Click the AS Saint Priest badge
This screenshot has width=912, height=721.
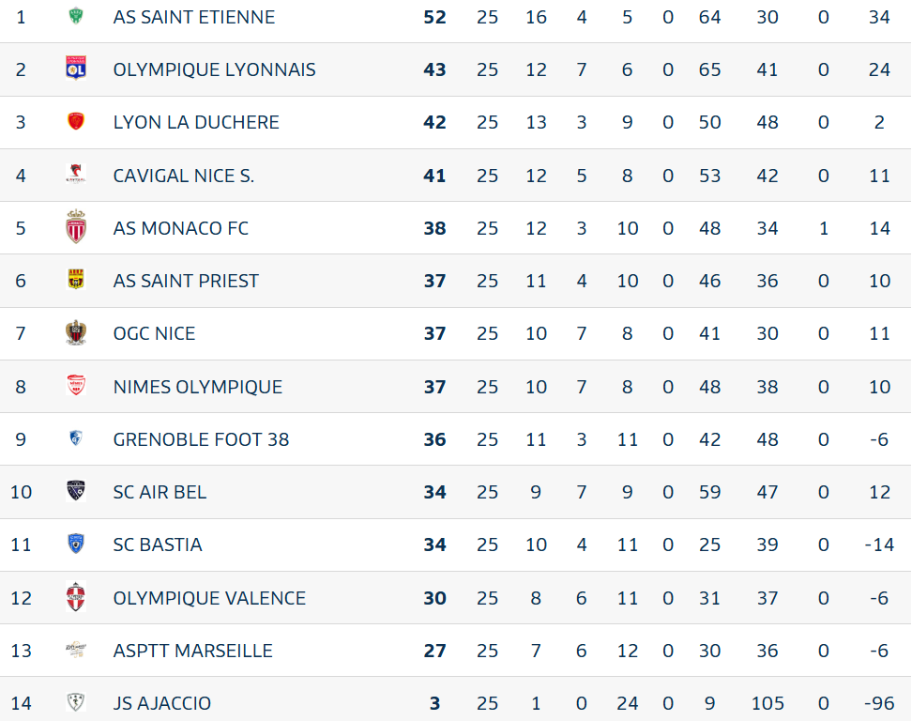point(76,280)
